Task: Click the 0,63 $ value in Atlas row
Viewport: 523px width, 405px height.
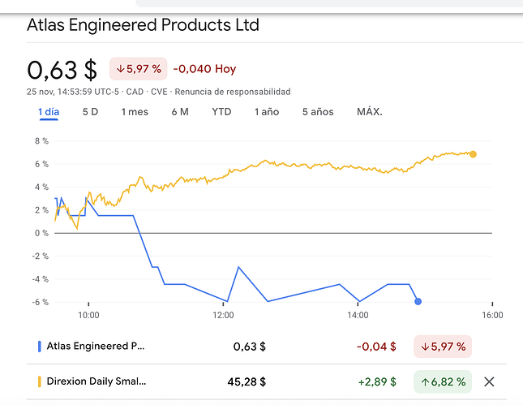Action: pyautogui.click(x=250, y=347)
